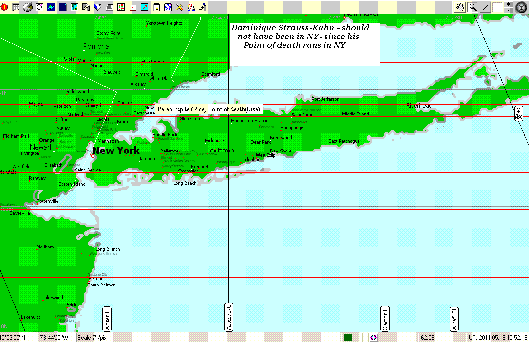
Task: Open the red clock time icon
Action: (133, 7)
